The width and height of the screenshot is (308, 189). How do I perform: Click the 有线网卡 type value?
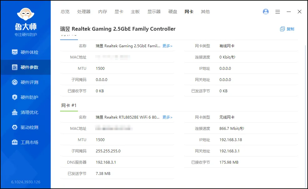pyautogui.click(x=227, y=46)
